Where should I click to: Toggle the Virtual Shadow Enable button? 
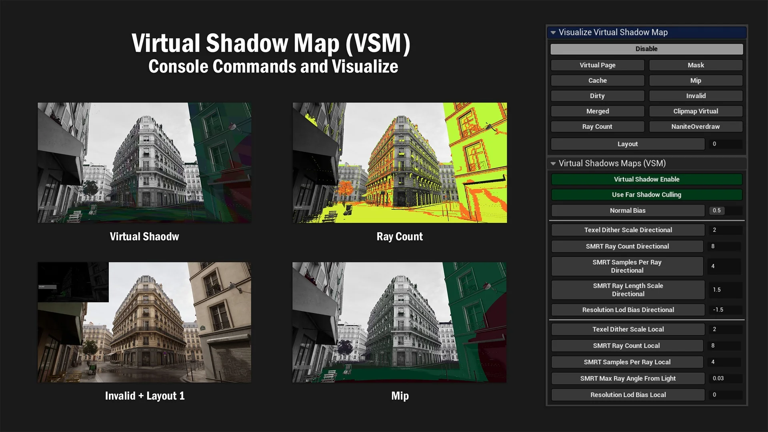[x=646, y=179]
